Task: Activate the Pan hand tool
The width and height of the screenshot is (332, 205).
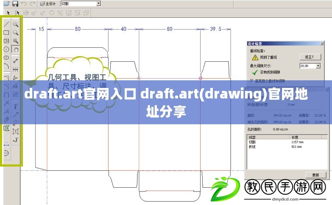Action: tap(15, 49)
